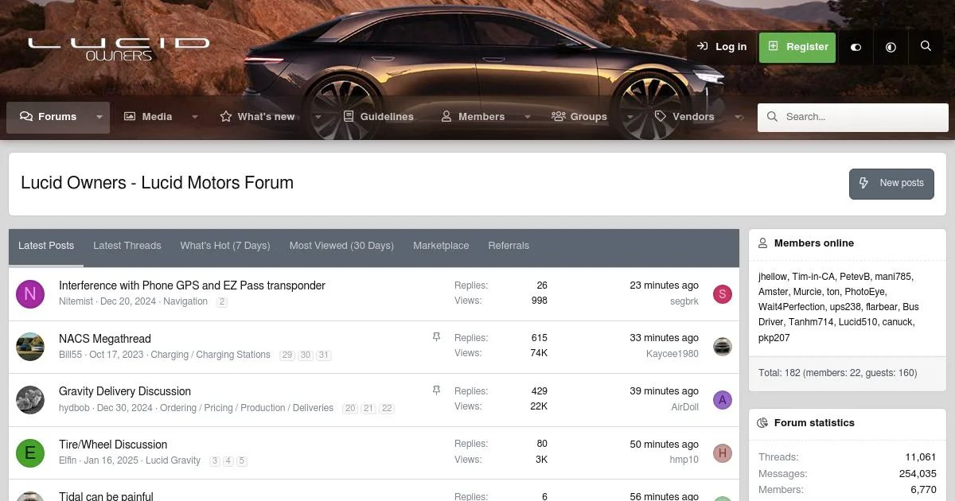Open Members online heading link
Screen dimensions: 955x501
point(814,243)
